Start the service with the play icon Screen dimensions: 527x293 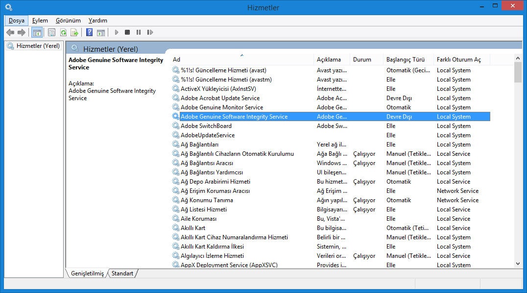(116, 33)
